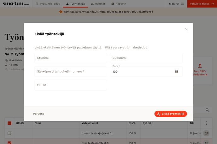Open the table column options kebab menu

click(207, 123)
